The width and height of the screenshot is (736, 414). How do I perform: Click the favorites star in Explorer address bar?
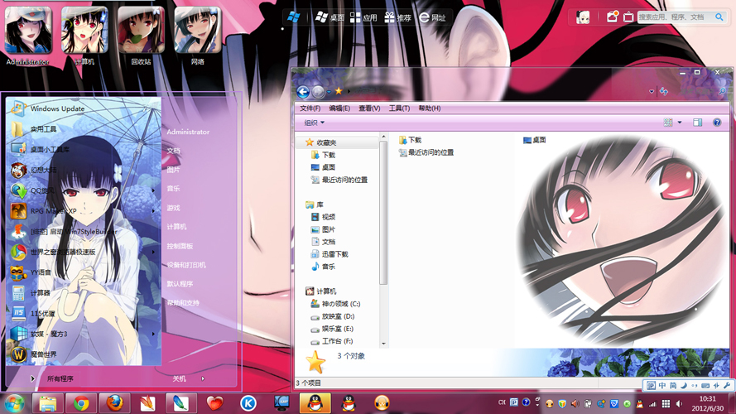pyautogui.click(x=339, y=91)
